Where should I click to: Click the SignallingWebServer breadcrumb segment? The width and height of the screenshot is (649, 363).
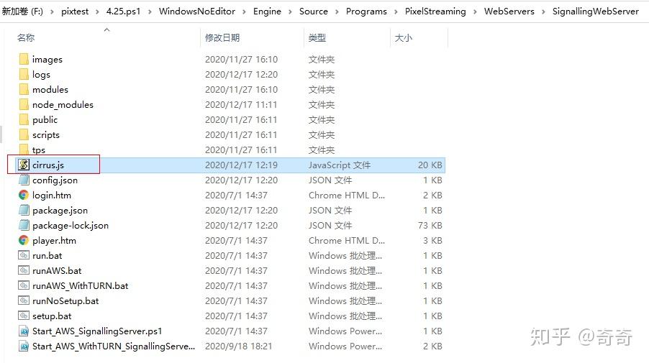(596, 12)
